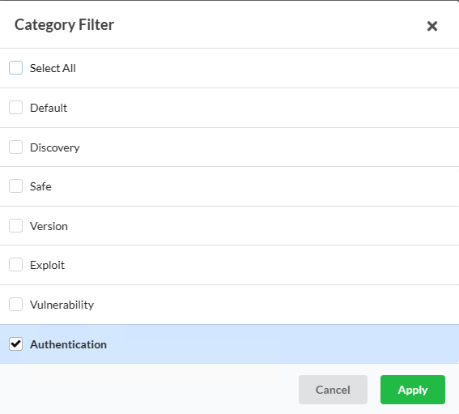Click the 'Safe' label text
The height and width of the screenshot is (414, 459).
point(40,186)
